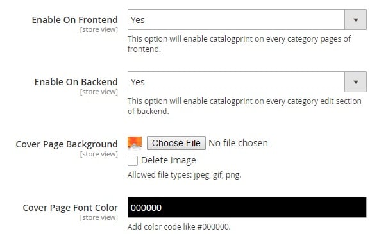388x234 pixels.
Task: Click the black Cover Page Font Color field
Action: click(x=247, y=208)
